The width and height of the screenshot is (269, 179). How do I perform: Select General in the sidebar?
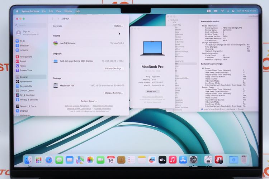pos(30,77)
